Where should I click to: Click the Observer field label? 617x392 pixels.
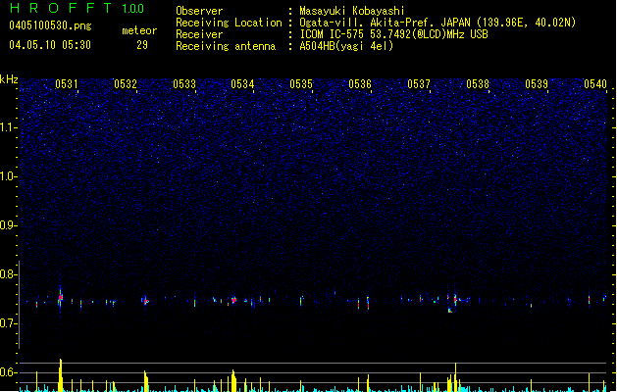coord(199,11)
